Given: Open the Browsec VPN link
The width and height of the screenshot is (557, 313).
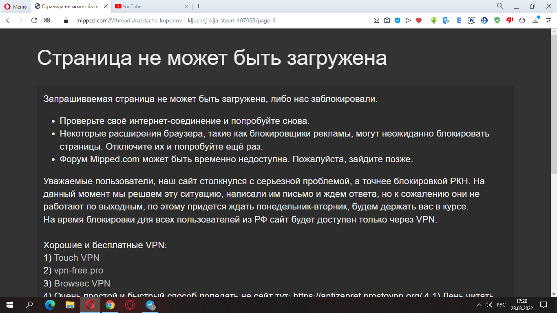Looking at the screenshot, I should point(82,283).
